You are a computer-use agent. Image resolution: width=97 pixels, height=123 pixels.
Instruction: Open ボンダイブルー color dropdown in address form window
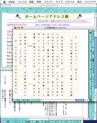tap(9, 8)
